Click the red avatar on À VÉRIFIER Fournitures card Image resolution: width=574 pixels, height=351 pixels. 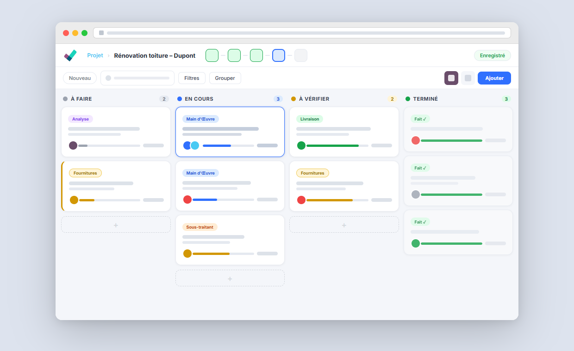click(x=301, y=200)
